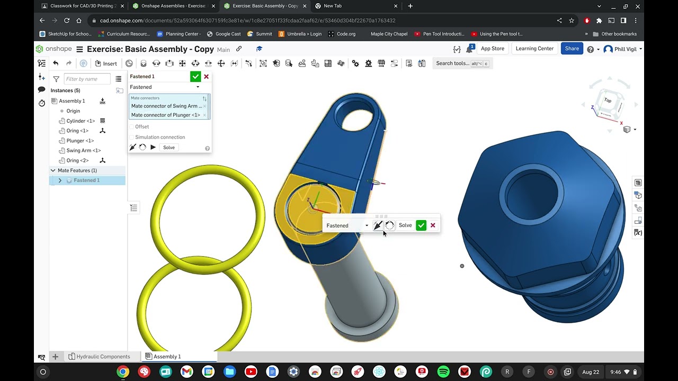Collapse the Mate Features section

[53, 170]
